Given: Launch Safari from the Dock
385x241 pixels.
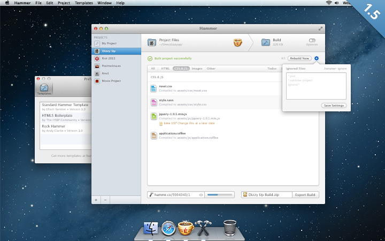Looking at the screenshot, I should 168,228.
